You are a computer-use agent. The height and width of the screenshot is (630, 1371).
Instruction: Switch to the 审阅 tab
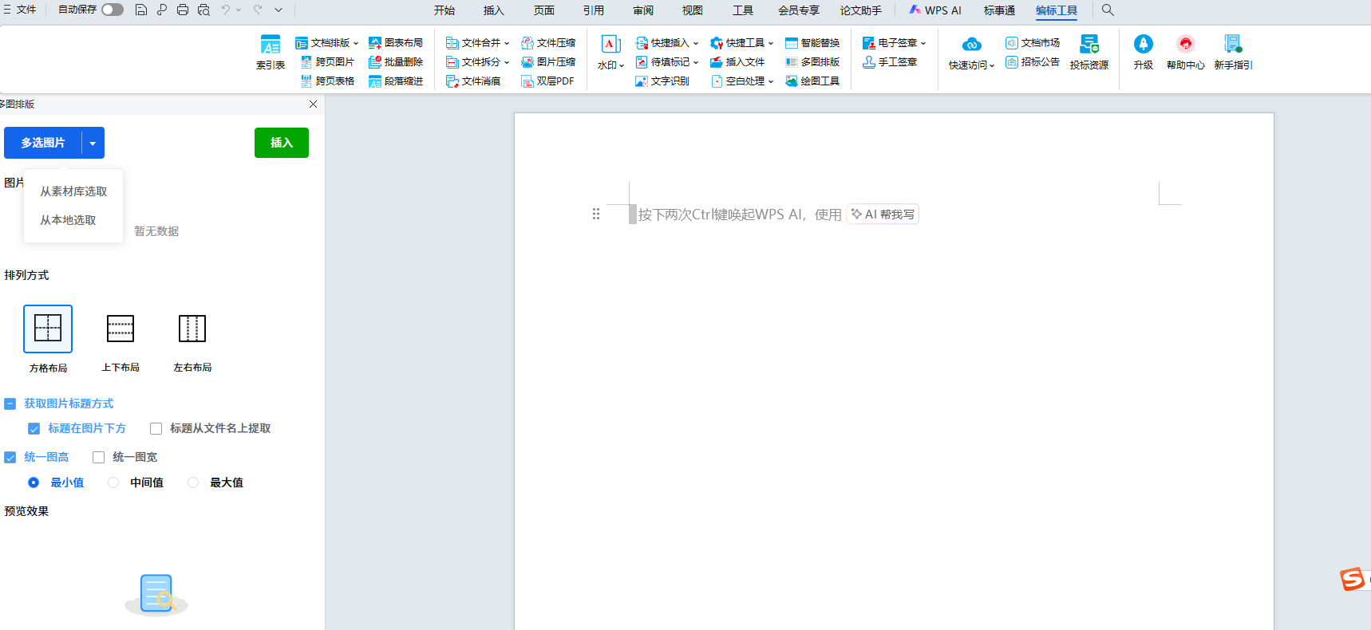pyautogui.click(x=643, y=10)
